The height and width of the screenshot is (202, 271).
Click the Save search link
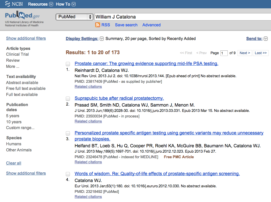click(x=126, y=25)
